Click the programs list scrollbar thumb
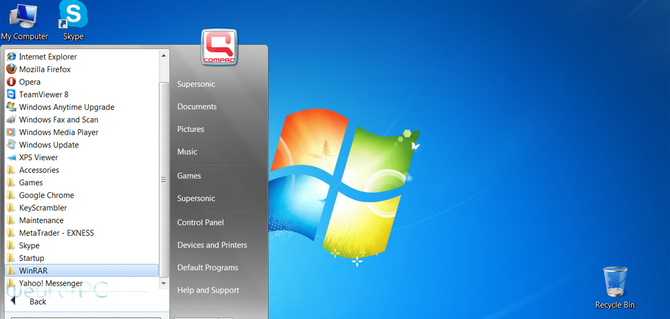This screenshot has height=319, width=670. click(164, 179)
